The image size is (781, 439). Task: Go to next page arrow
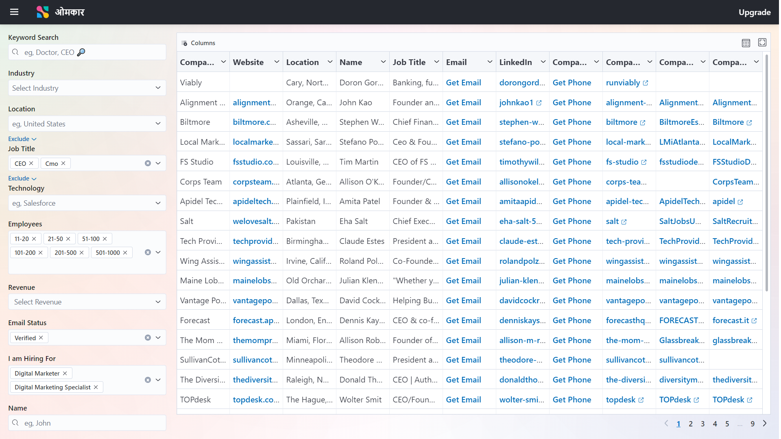point(765,424)
